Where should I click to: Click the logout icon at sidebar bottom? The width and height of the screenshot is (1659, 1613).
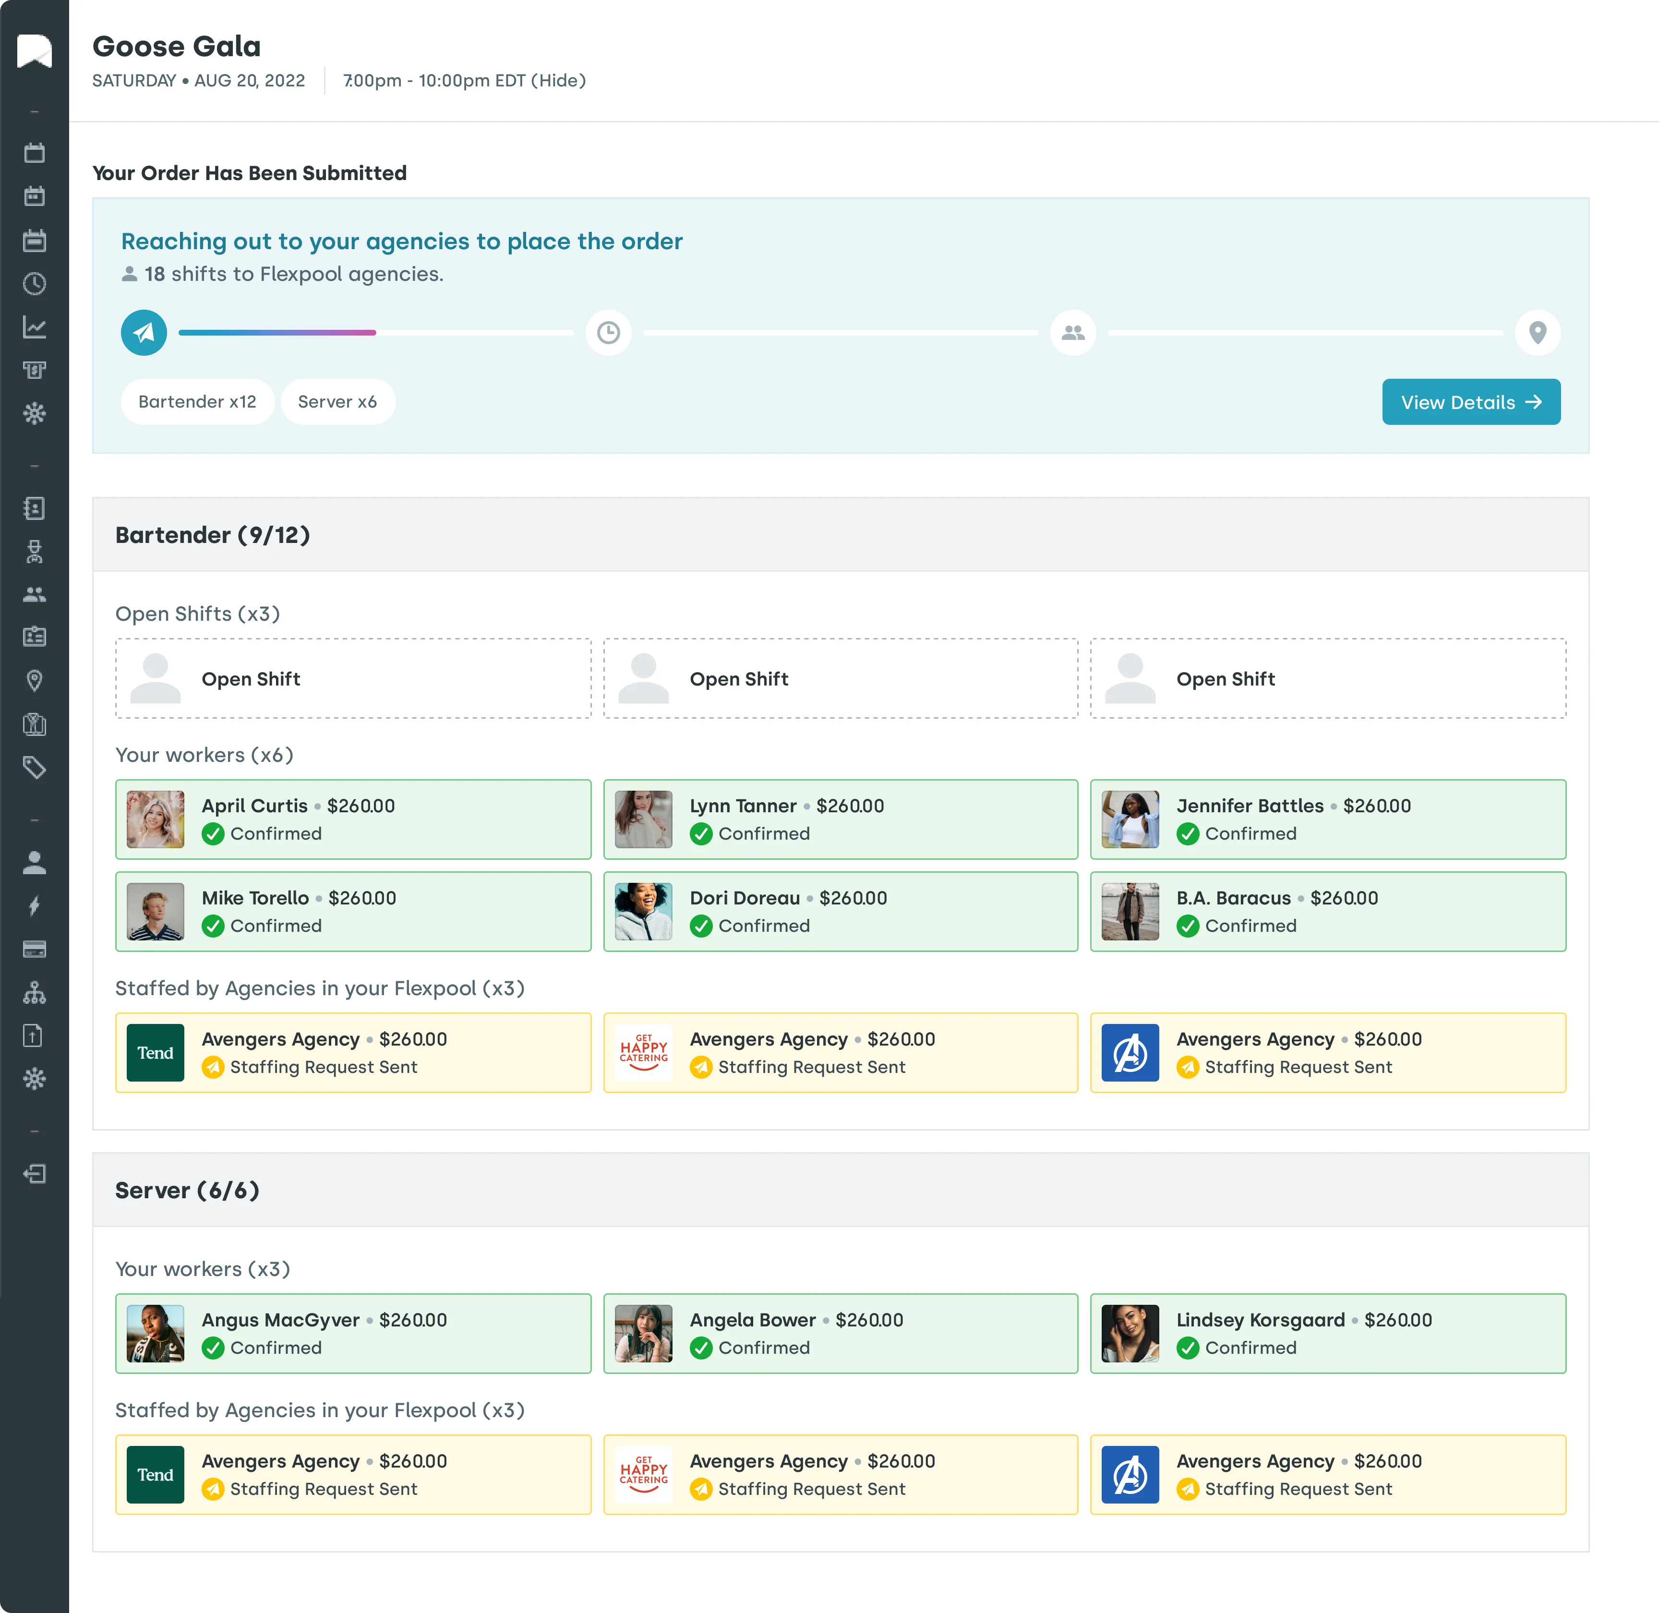click(34, 1173)
